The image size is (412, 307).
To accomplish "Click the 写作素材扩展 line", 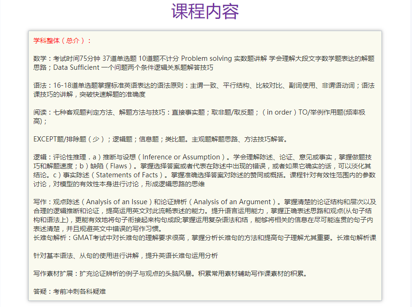I will pos(171,274).
